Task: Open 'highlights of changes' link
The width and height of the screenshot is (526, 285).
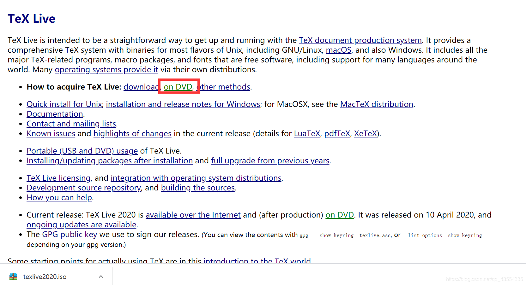Action: tap(132, 134)
